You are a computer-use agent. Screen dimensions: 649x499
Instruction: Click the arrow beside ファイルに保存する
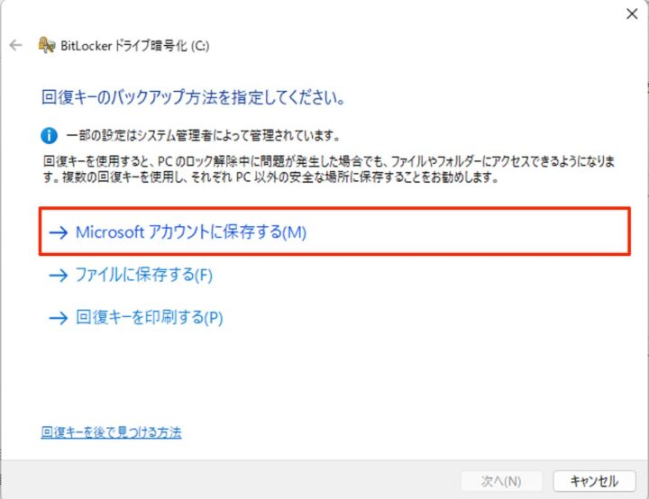pyautogui.click(x=59, y=275)
